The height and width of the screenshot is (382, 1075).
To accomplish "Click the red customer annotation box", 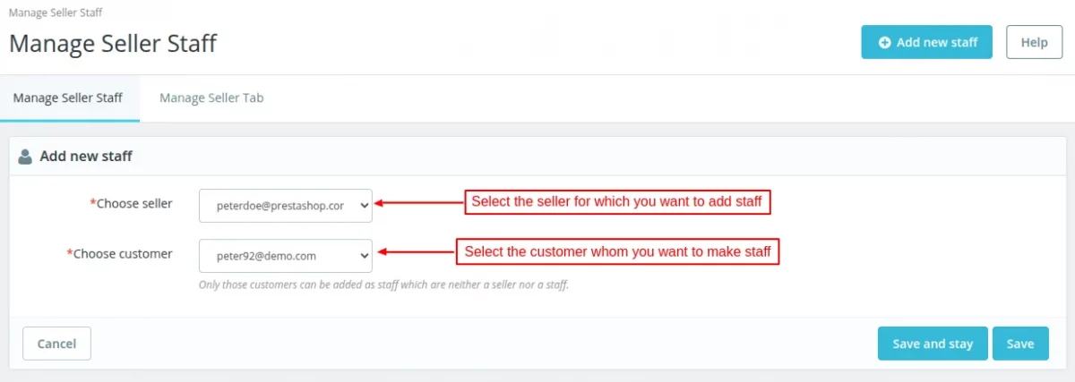I will click(617, 252).
